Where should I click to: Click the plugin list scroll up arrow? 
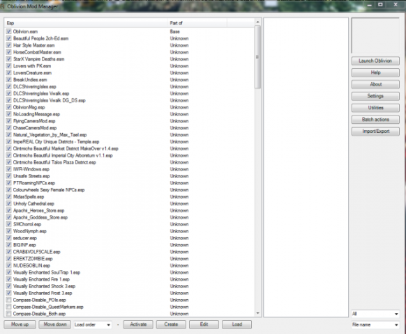coord(257,22)
